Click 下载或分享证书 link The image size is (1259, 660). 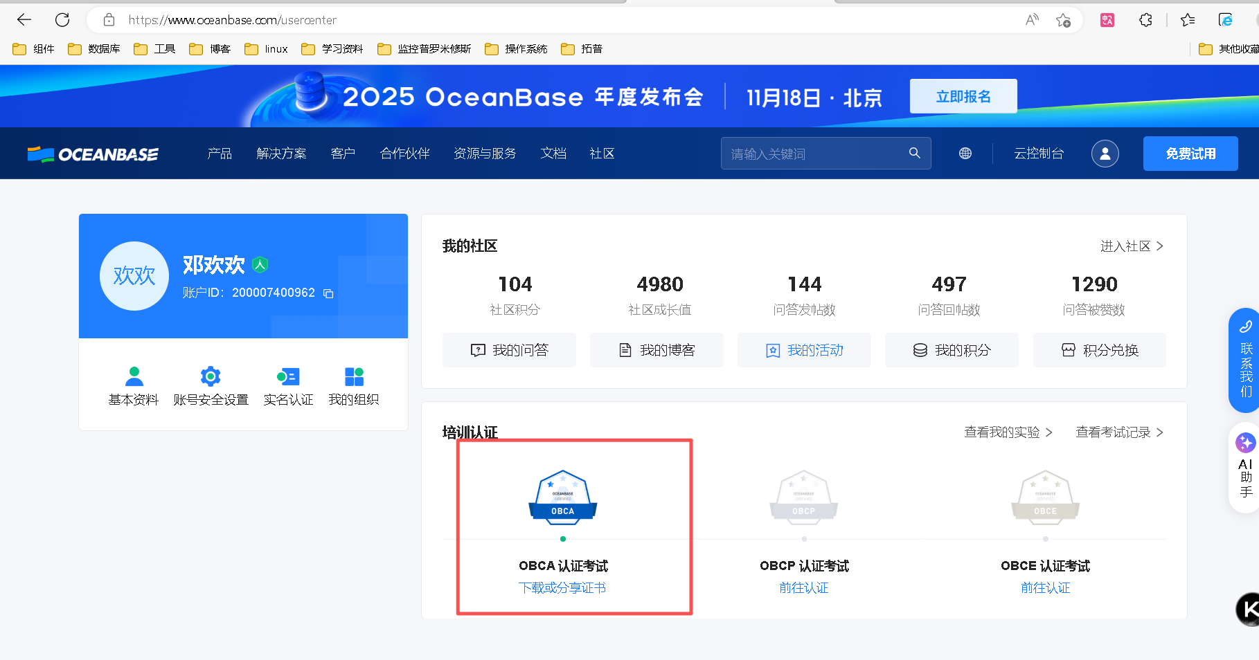point(562,588)
